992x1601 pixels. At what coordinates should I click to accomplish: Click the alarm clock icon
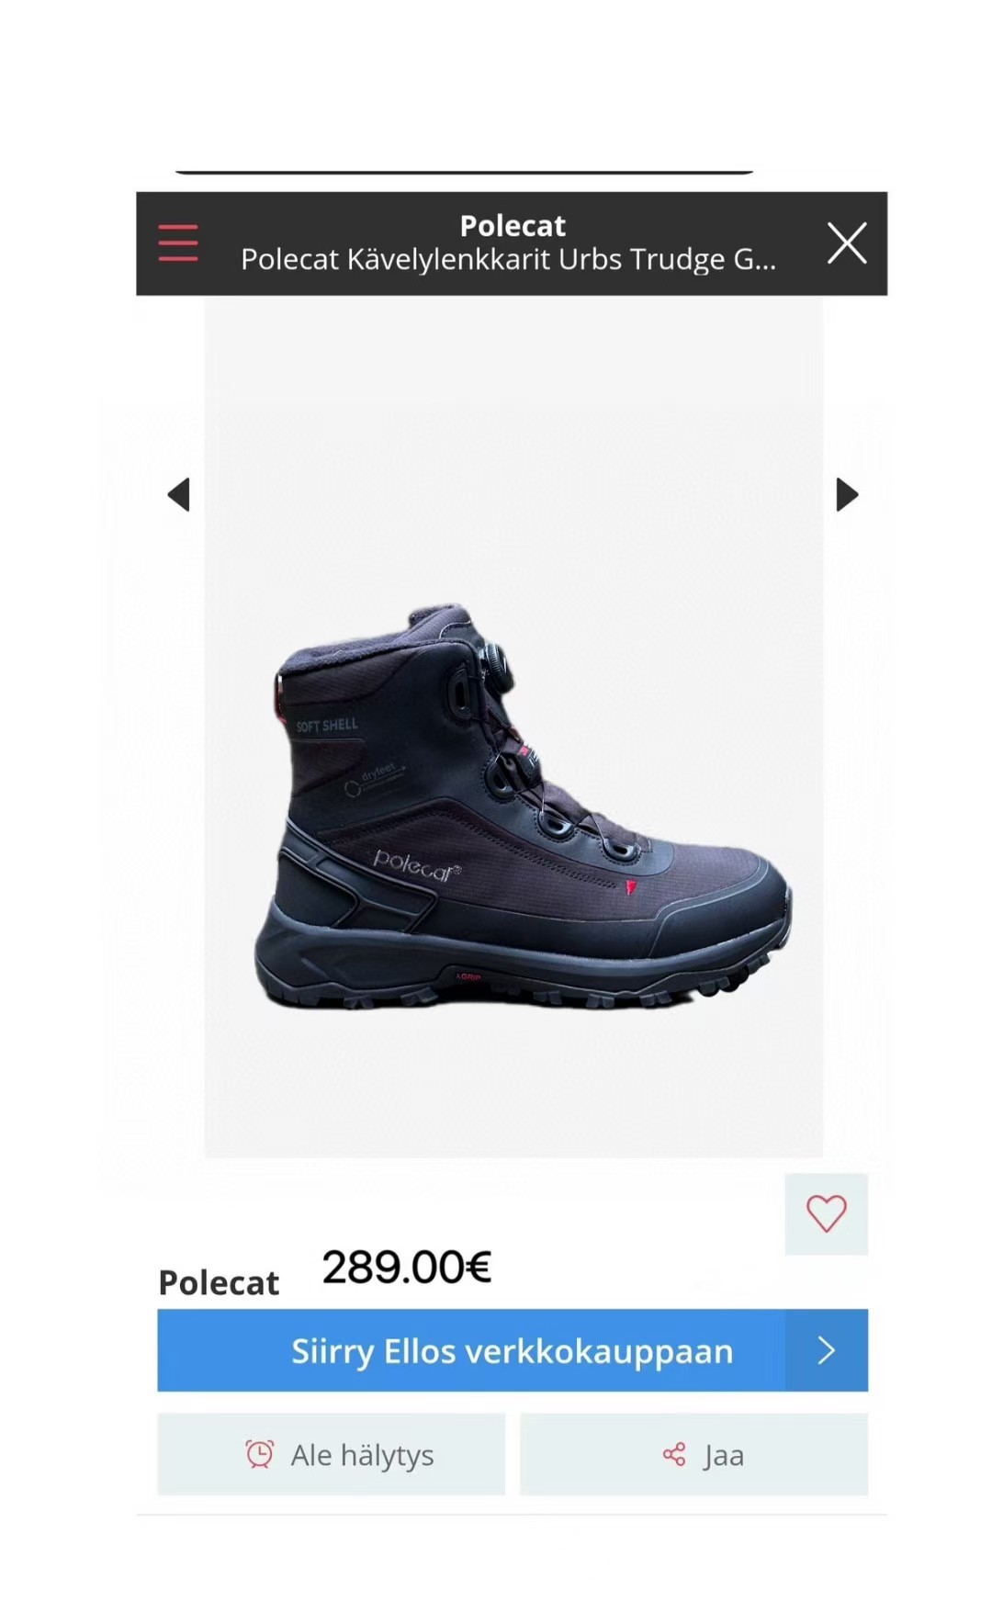[260, 1453]
